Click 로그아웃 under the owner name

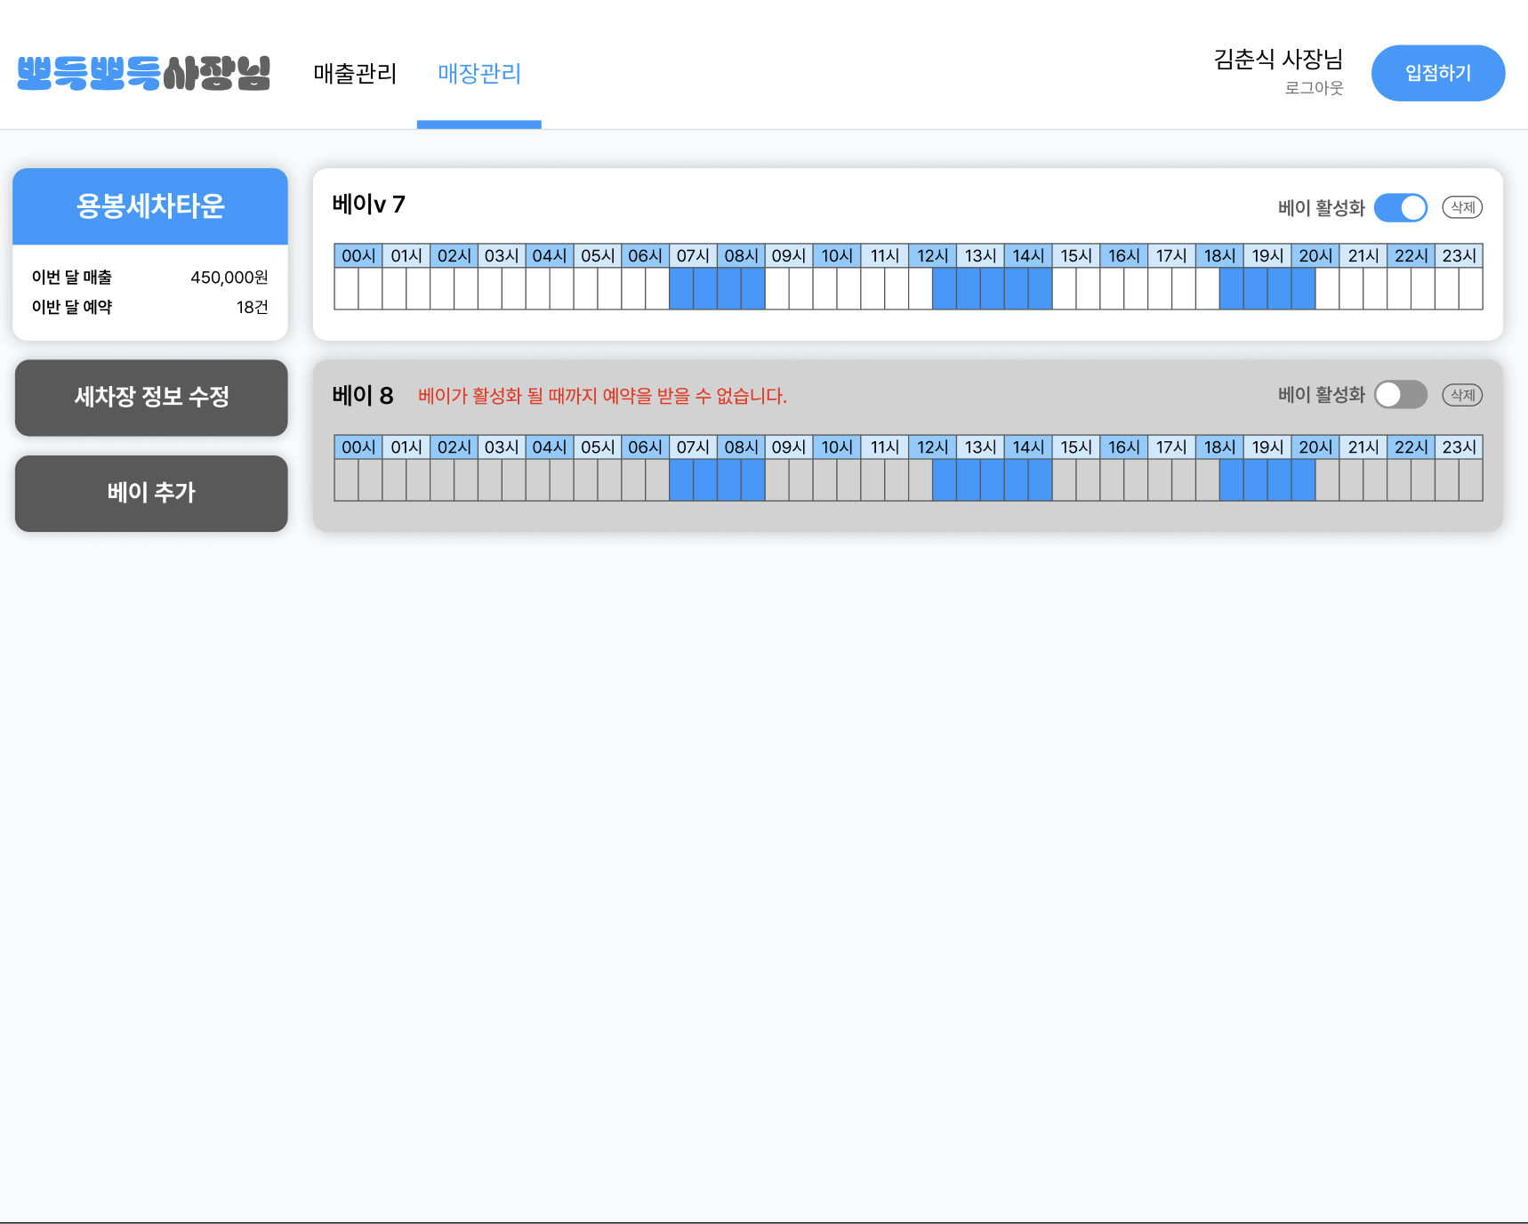(x=1314, y=86)
